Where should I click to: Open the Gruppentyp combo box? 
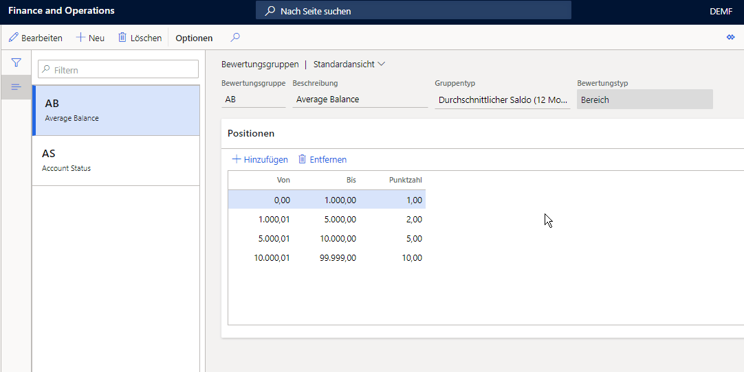coord(503,100)
